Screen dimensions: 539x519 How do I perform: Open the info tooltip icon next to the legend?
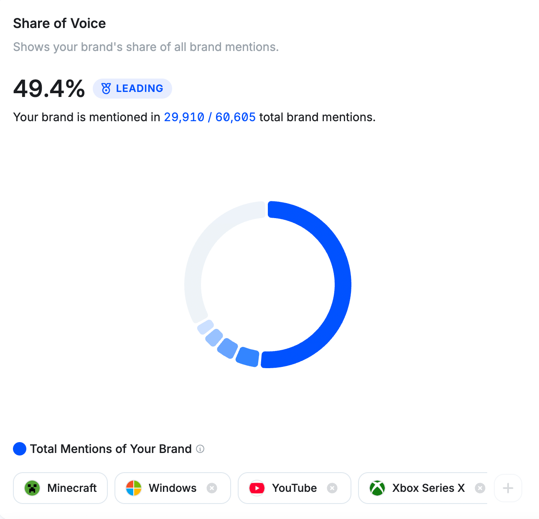[201, 449]
